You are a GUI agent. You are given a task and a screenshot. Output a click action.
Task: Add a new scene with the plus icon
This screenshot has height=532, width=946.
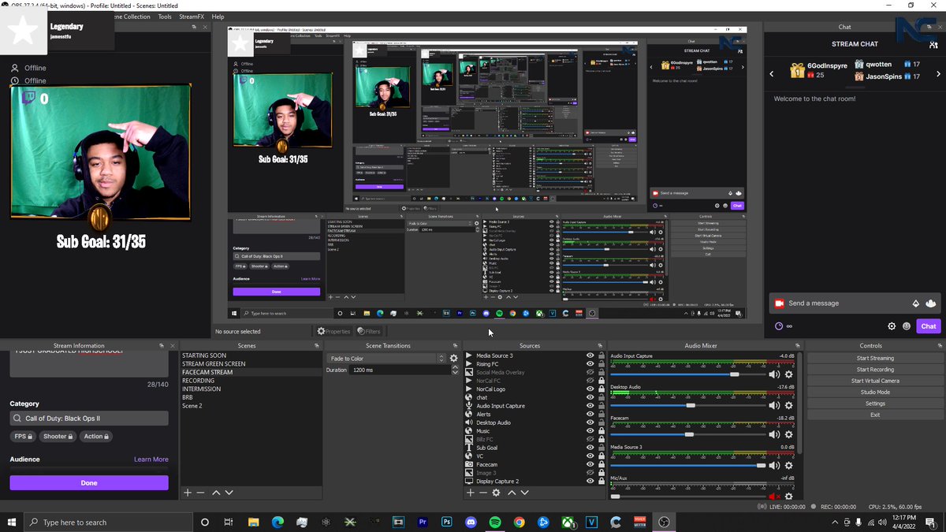[188, 493]
